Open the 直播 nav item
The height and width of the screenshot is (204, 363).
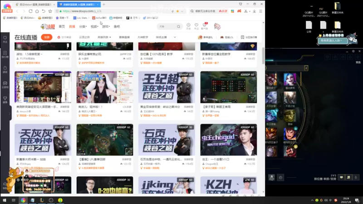[x=72, y=27]
